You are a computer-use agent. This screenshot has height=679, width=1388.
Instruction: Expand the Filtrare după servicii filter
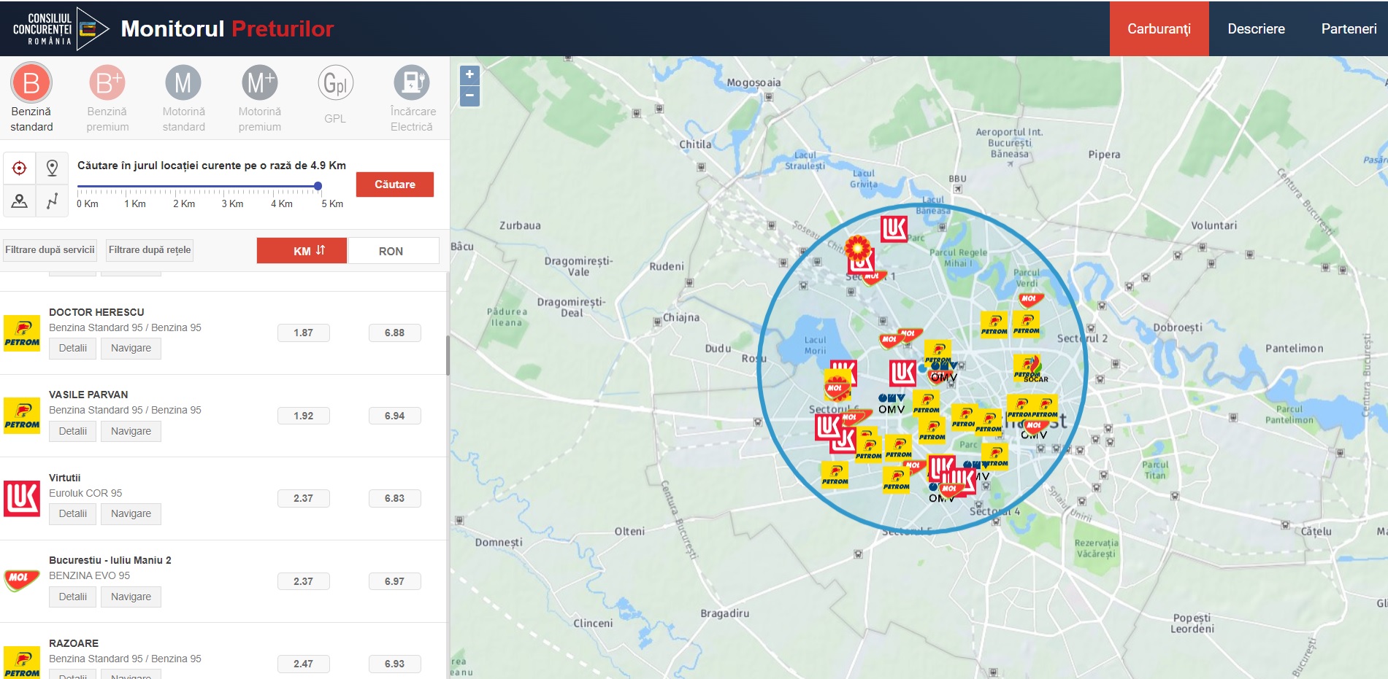[x=50, y=250]
